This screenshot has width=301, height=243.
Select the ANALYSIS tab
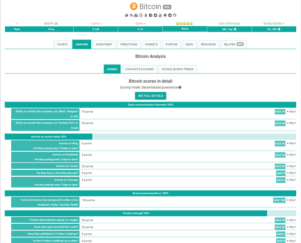[x=82, y=44]
